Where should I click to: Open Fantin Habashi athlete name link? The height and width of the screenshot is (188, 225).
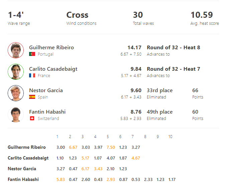coord(47,112)
